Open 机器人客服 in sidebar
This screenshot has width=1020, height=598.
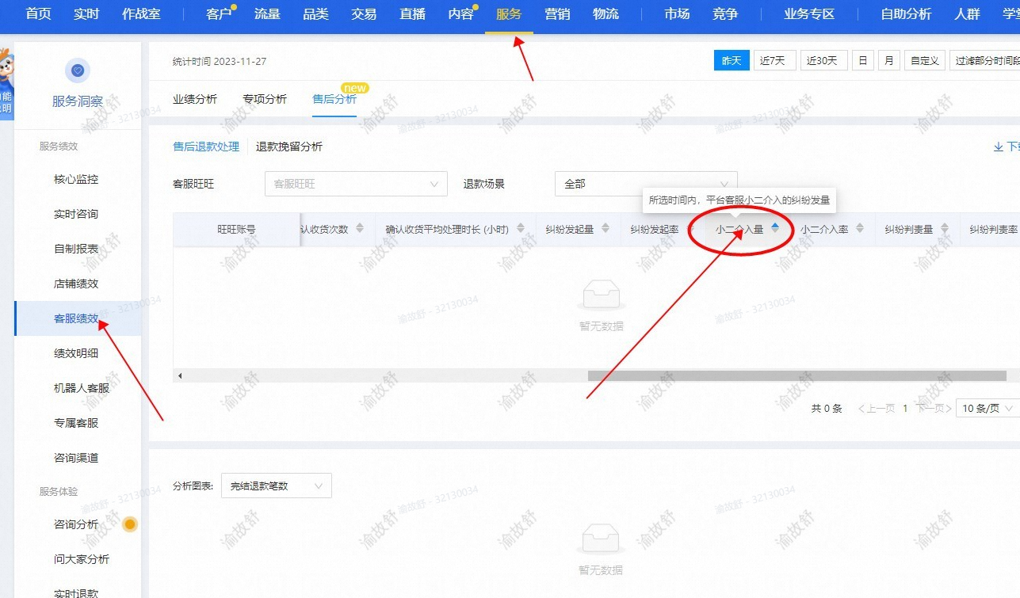(x=82, y=389)
